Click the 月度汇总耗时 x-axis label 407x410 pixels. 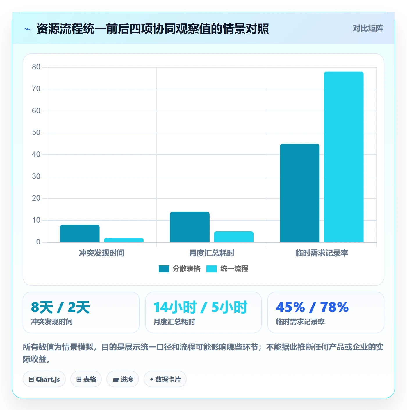212,253
